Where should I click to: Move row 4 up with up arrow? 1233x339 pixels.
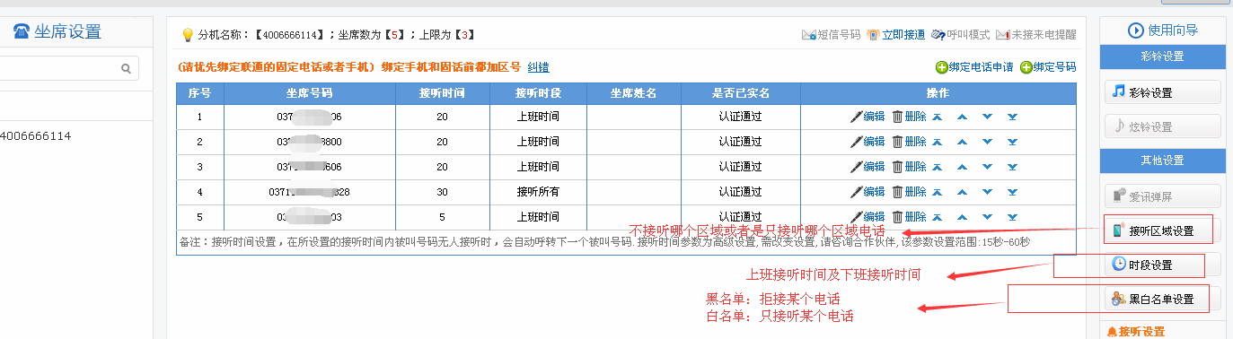962,192
